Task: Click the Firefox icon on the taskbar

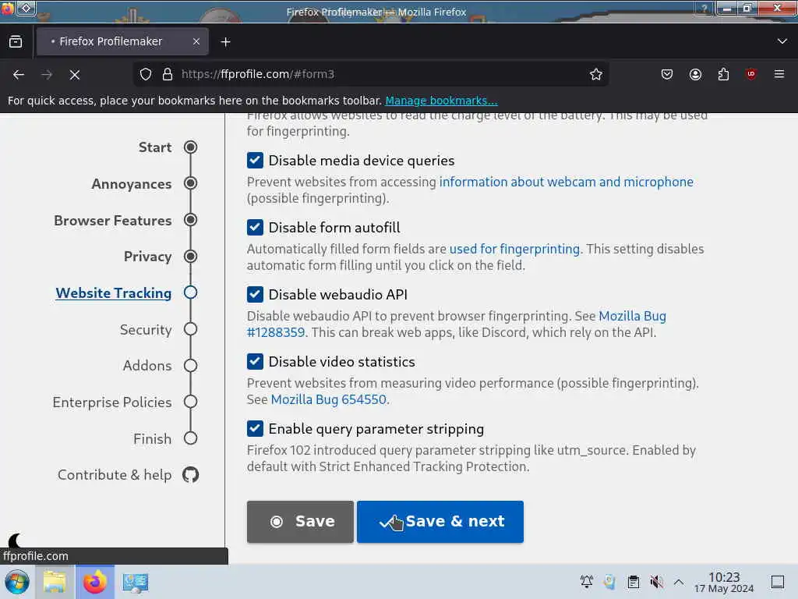Action: [95, 582]
